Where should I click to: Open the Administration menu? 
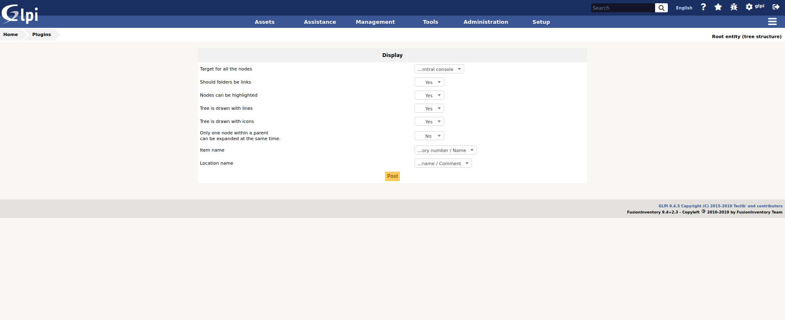pos(486,22)
